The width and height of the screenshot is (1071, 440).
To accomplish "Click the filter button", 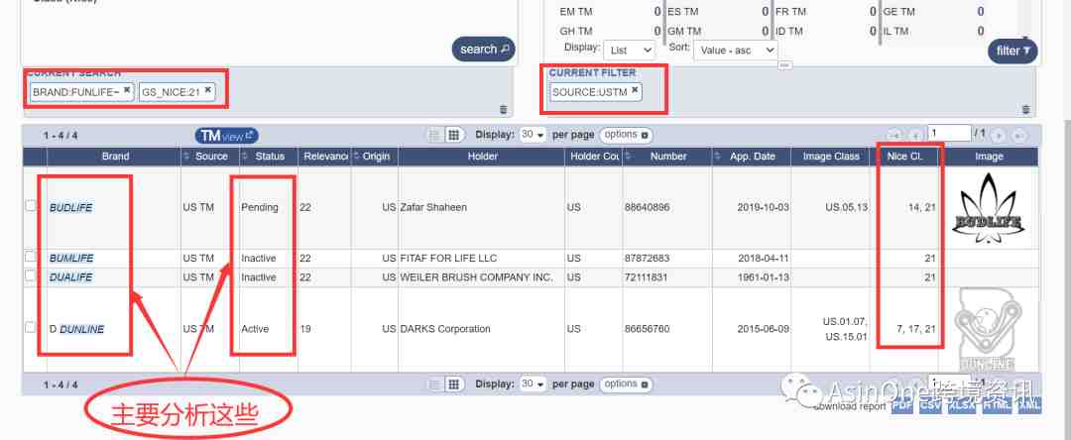I will 1012,51.
